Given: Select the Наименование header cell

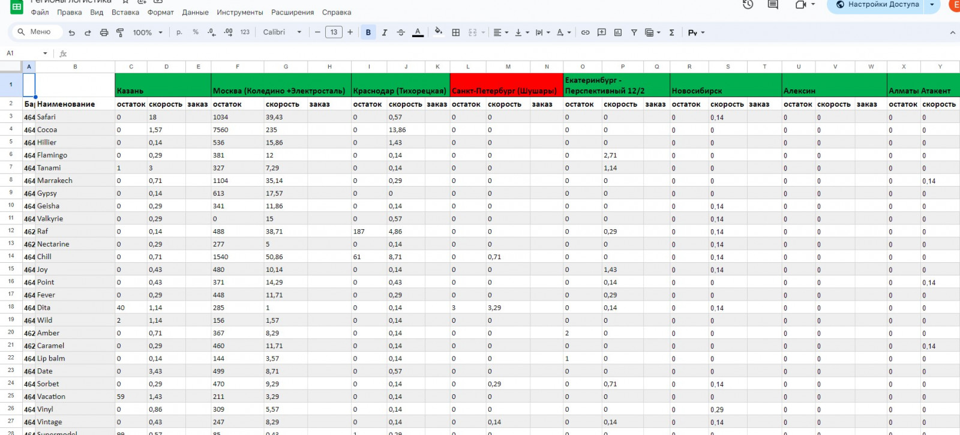Looking at the screenshot, I should pos(75,104).
